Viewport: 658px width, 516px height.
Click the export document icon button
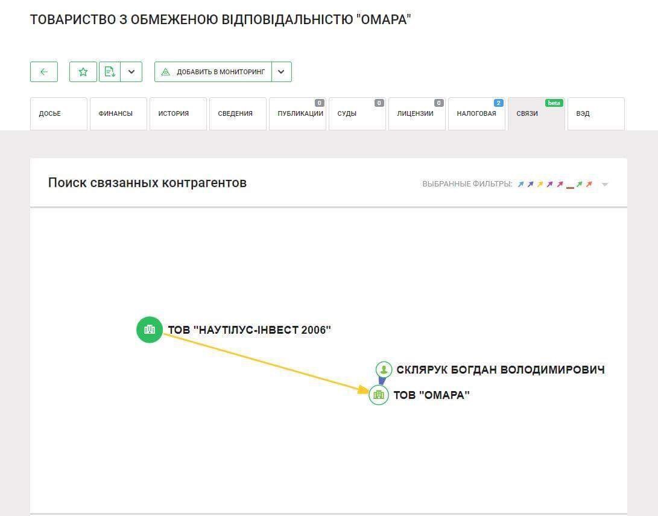[x=110, y=72]
